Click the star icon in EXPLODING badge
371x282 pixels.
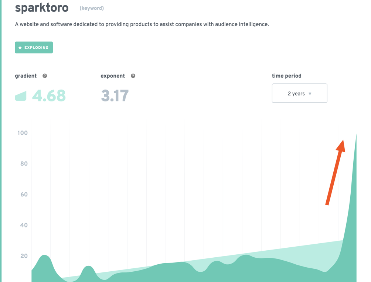[20, 48]
